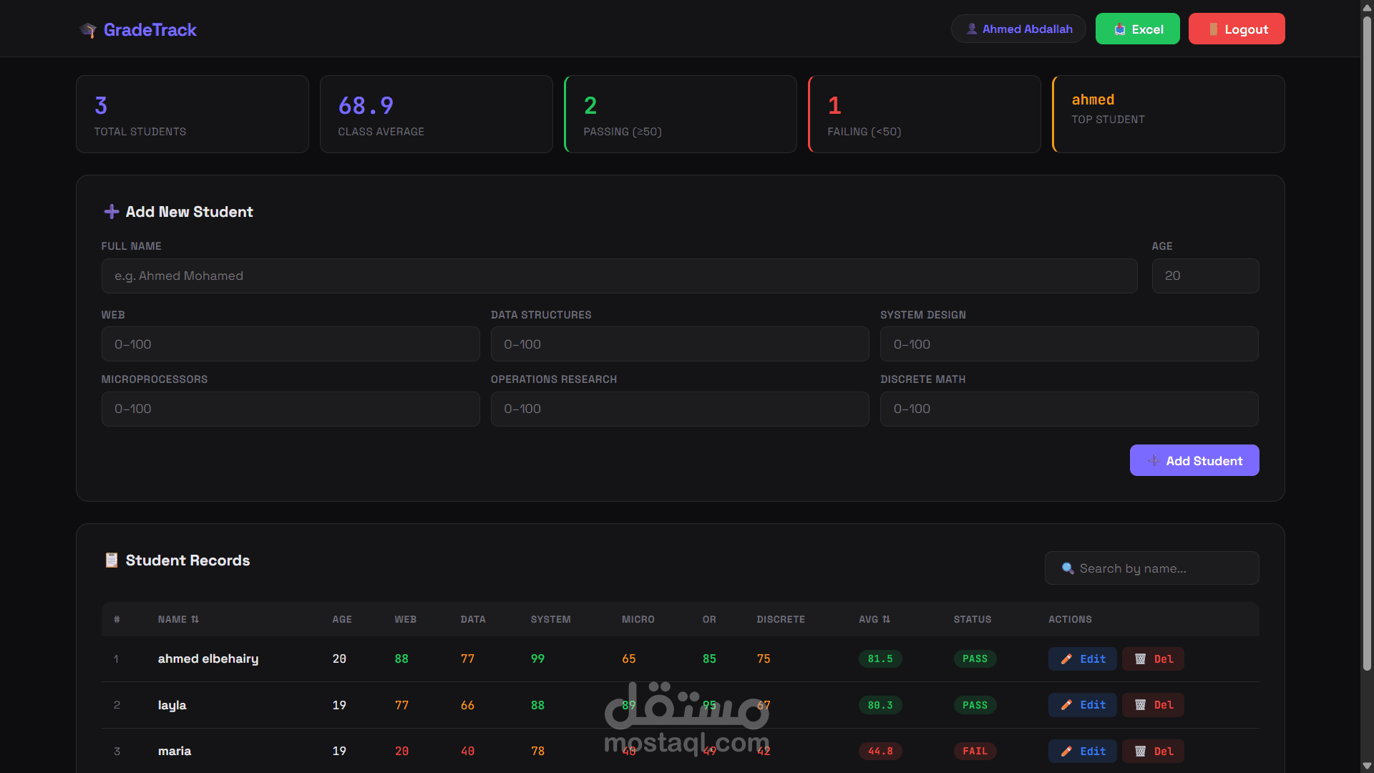Click the pencil Edit icon for ahmed elbehairy
Image resolution: width=1374 pixels, height=773 pixels.
coord(1066,659)
